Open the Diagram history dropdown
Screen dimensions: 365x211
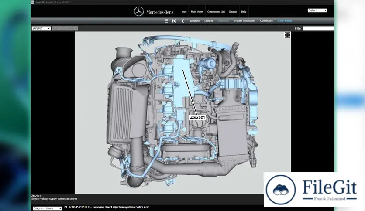47,208
